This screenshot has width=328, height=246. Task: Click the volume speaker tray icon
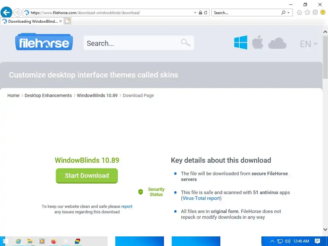click(x=288, y=241)
